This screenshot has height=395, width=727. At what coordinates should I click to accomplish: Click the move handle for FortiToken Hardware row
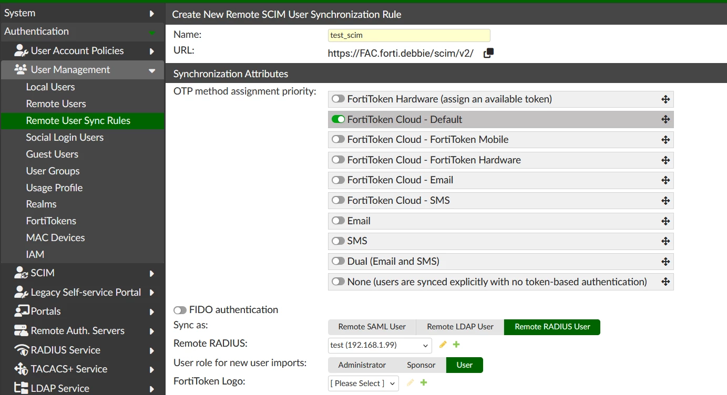tap(665, 99)
